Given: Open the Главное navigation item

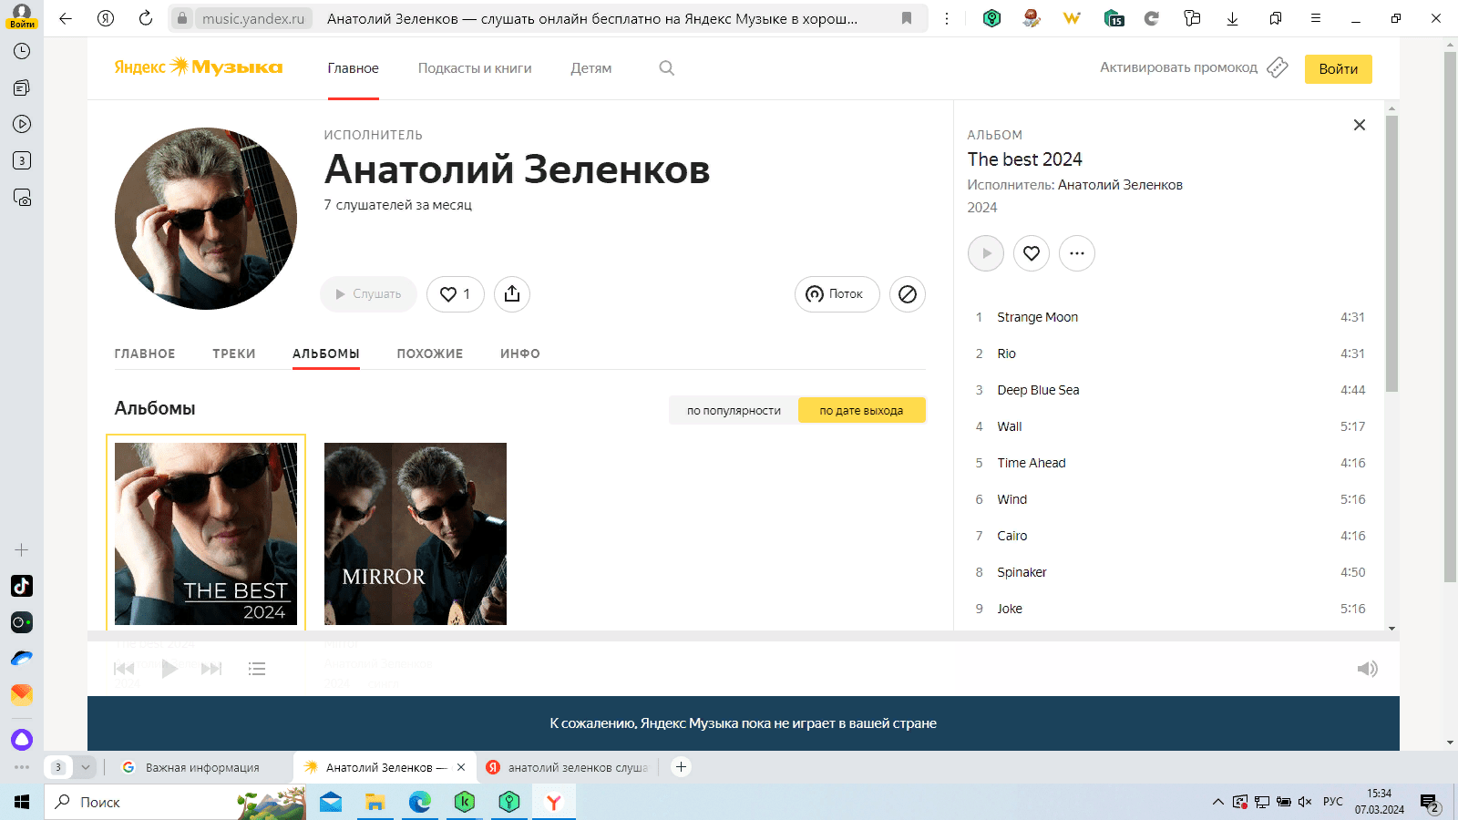Looking at the screenshot, I should point(354,68).
